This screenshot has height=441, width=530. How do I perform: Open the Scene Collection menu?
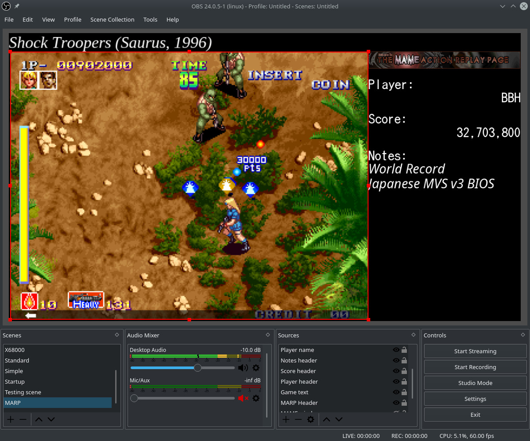[112, 19]
